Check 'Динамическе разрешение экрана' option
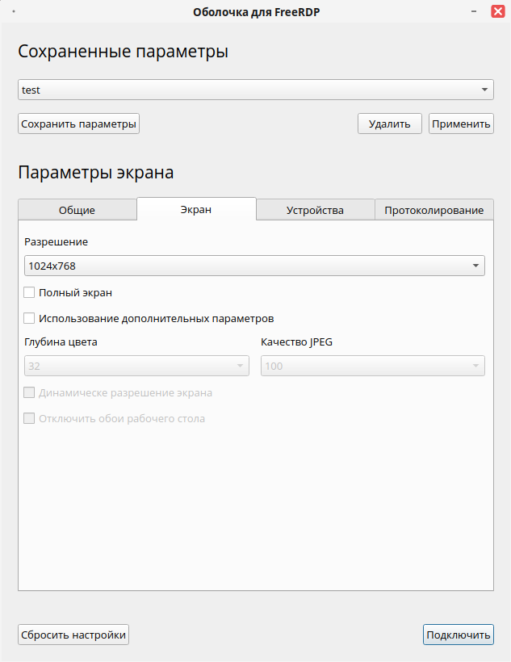Screen dimensions: 511x662 coord(30,393)
